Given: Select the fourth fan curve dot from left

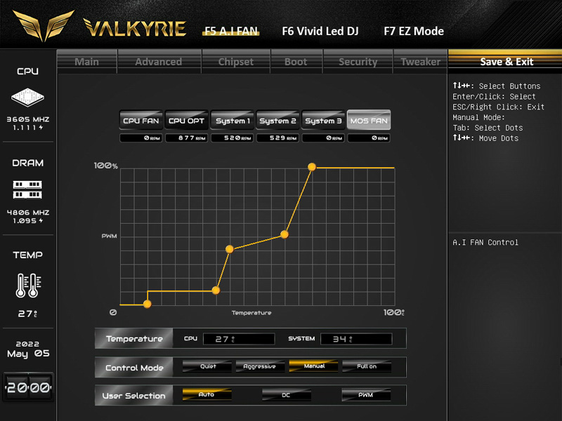Looking at the screenshot, I should pyautogui.click(x=285, y=234).
